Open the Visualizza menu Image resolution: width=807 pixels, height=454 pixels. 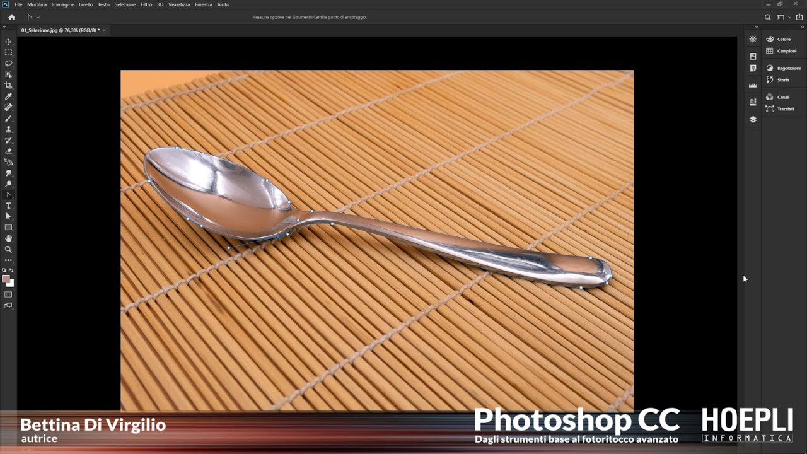179,4
